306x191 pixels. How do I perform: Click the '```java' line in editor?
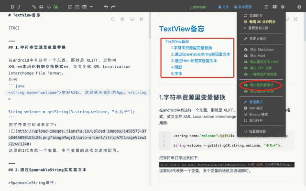coord(16,86)
